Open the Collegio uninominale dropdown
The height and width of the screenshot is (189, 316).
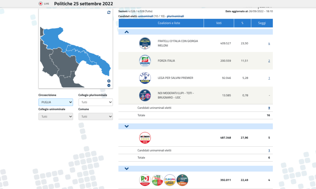click(x=56, y=117)
